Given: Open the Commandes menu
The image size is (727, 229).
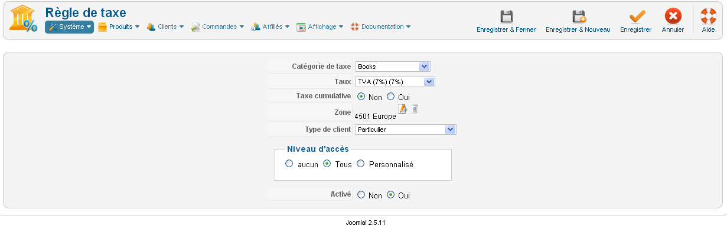Looking at the screenshot, I should 217,27.
